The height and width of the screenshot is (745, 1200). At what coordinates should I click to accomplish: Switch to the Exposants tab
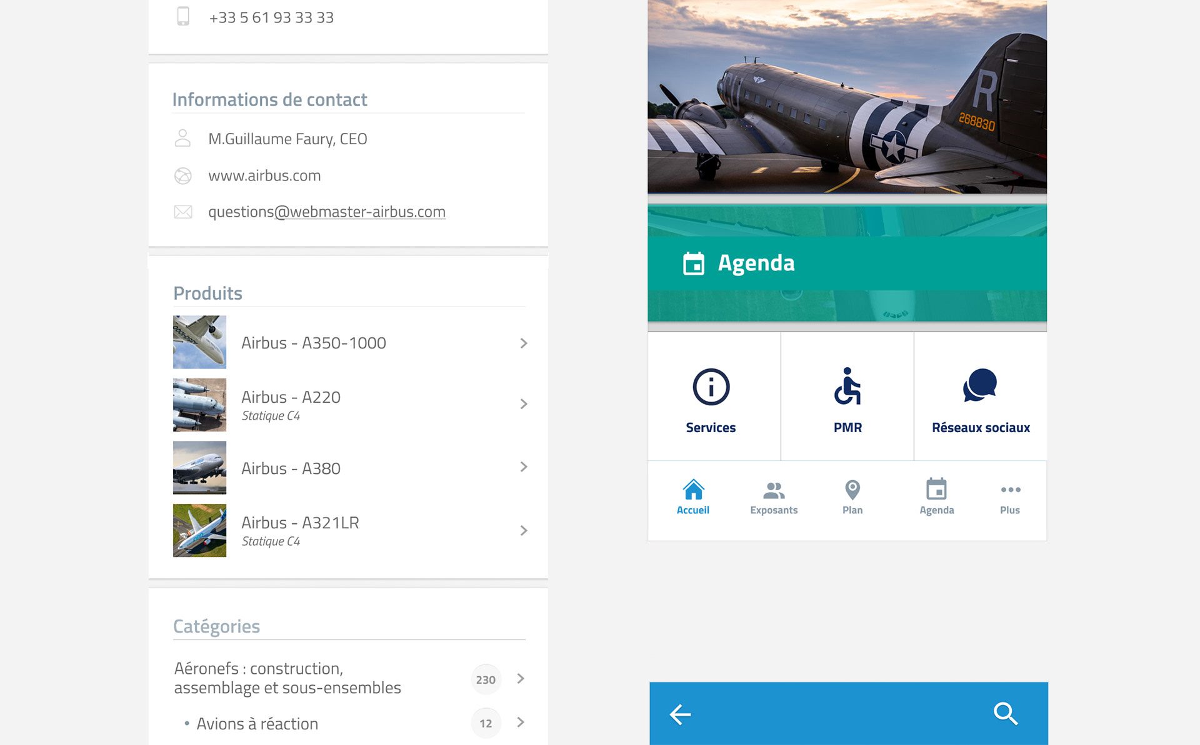[774, 498]
